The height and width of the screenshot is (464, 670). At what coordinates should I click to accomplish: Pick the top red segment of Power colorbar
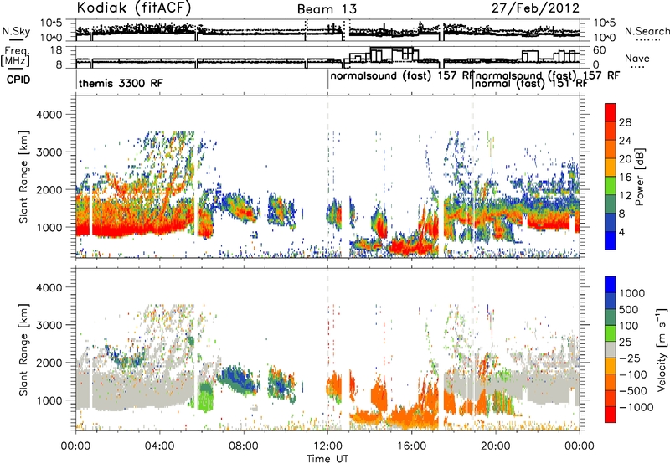pyautogui.click(x=611, y=112)
